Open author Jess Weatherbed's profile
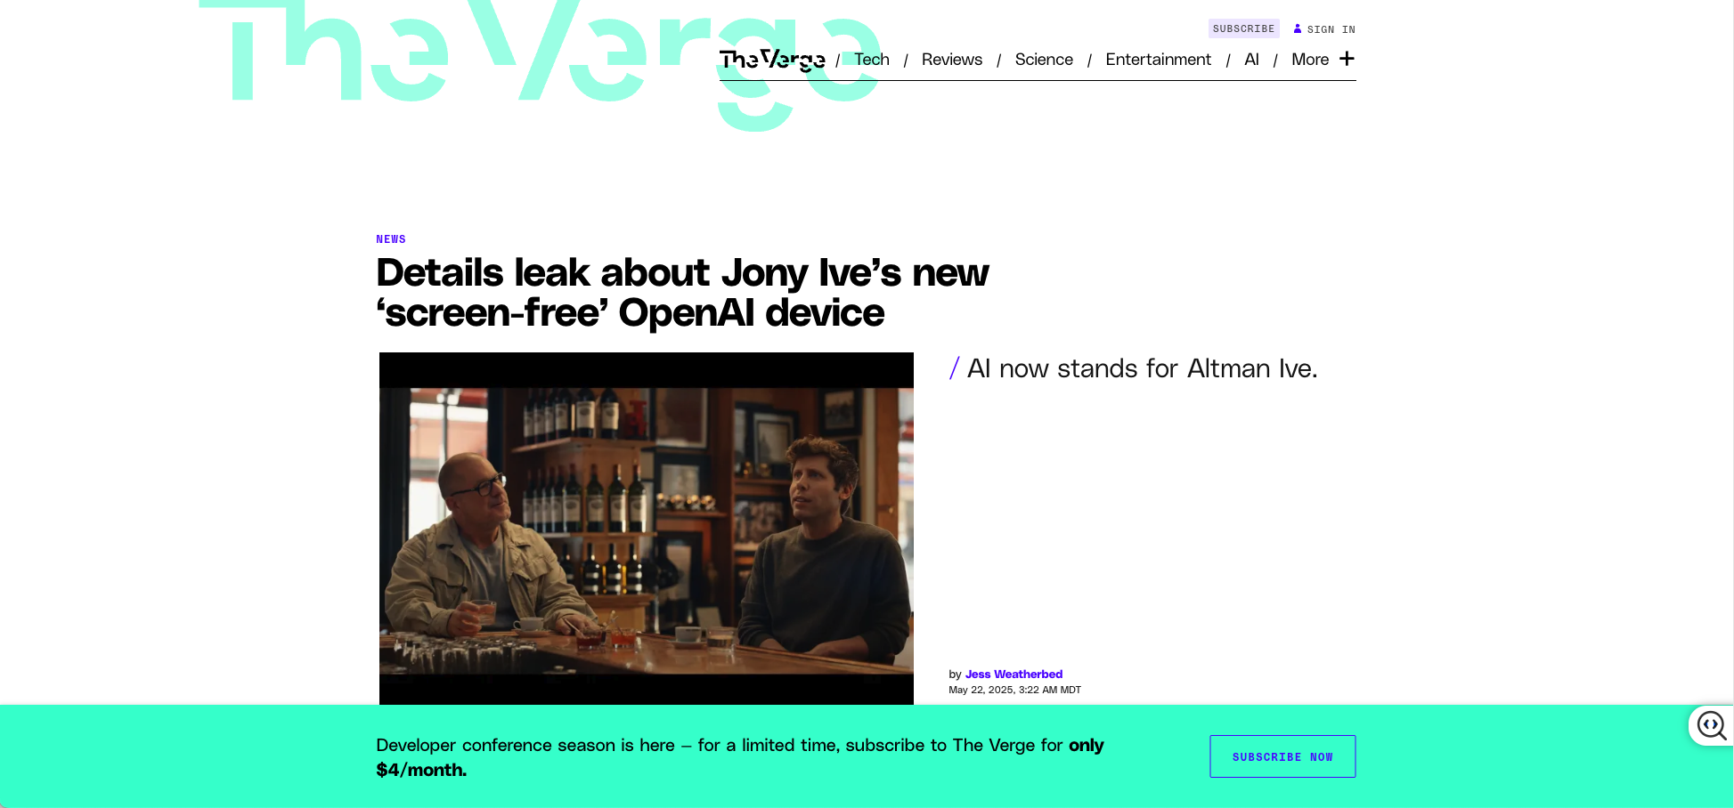1734x808 pixels. click(x=1014, y=674)
